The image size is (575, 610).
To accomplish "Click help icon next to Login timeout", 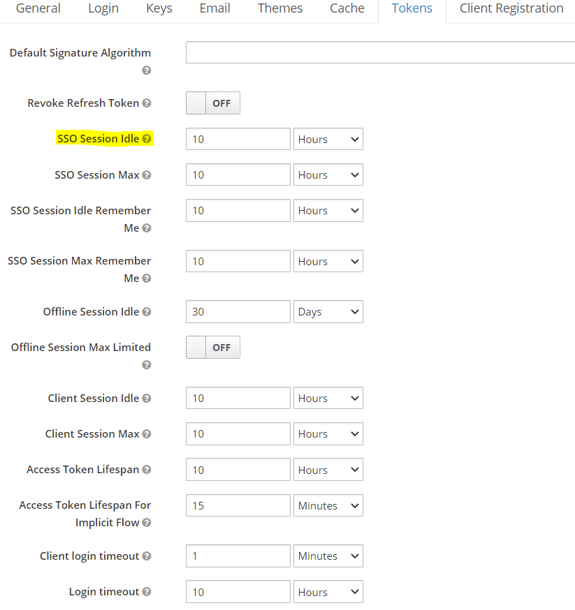I will [x=147, y=592].
